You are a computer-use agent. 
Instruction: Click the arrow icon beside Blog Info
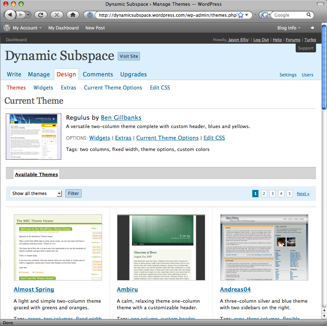pyautogui.click(x=312, y=28)
